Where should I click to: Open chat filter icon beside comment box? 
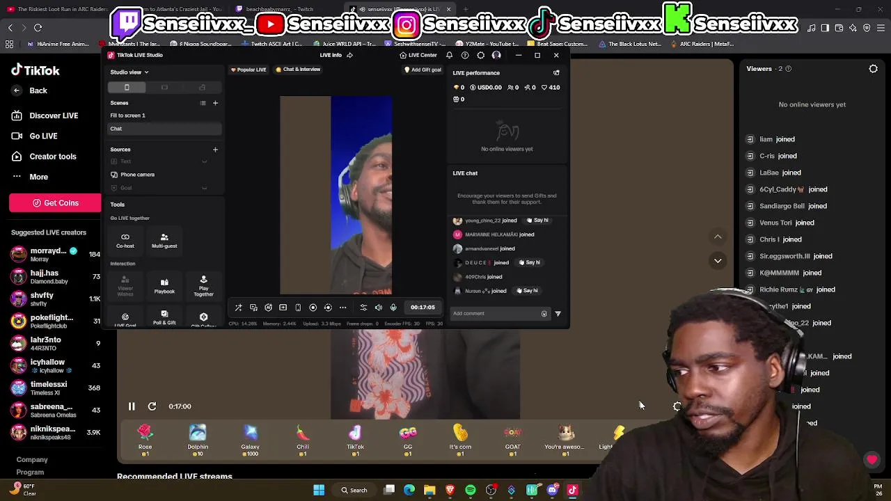click(x=558, y=314)
